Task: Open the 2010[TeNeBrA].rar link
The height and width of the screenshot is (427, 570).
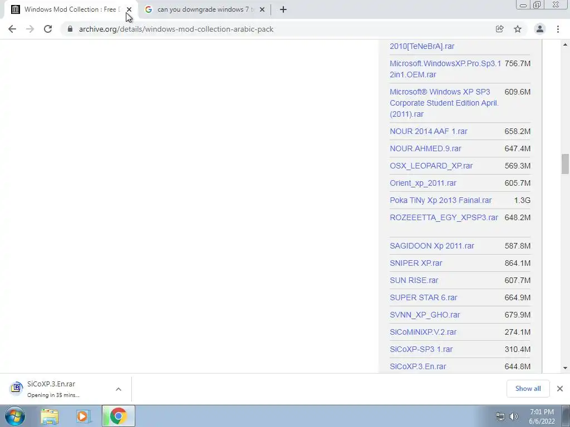Action: click(422, 46)
